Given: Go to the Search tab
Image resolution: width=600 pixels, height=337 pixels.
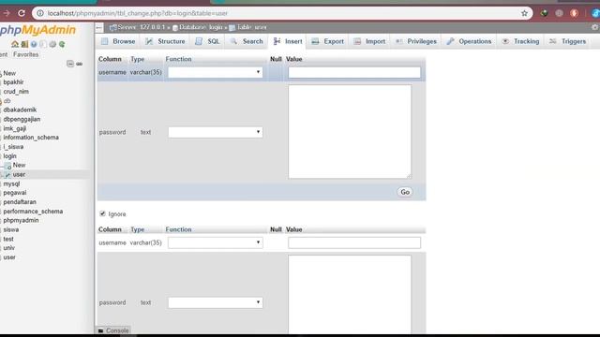Looking at the screenshot, I should tap(247, 41).
